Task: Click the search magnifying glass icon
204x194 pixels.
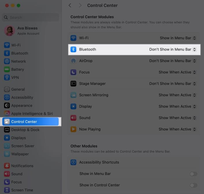Action: tap(5, 17)
